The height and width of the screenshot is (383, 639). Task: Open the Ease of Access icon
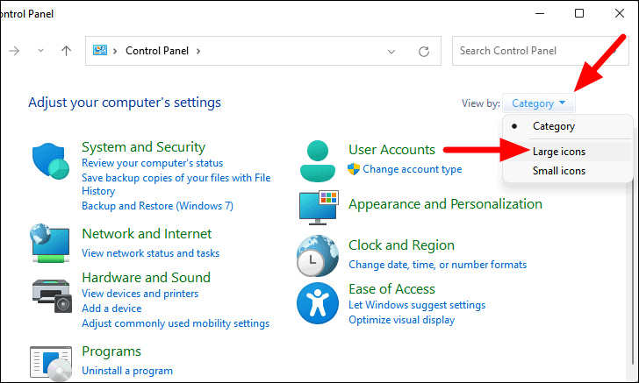pyautogui.click(x=318, y=303)
